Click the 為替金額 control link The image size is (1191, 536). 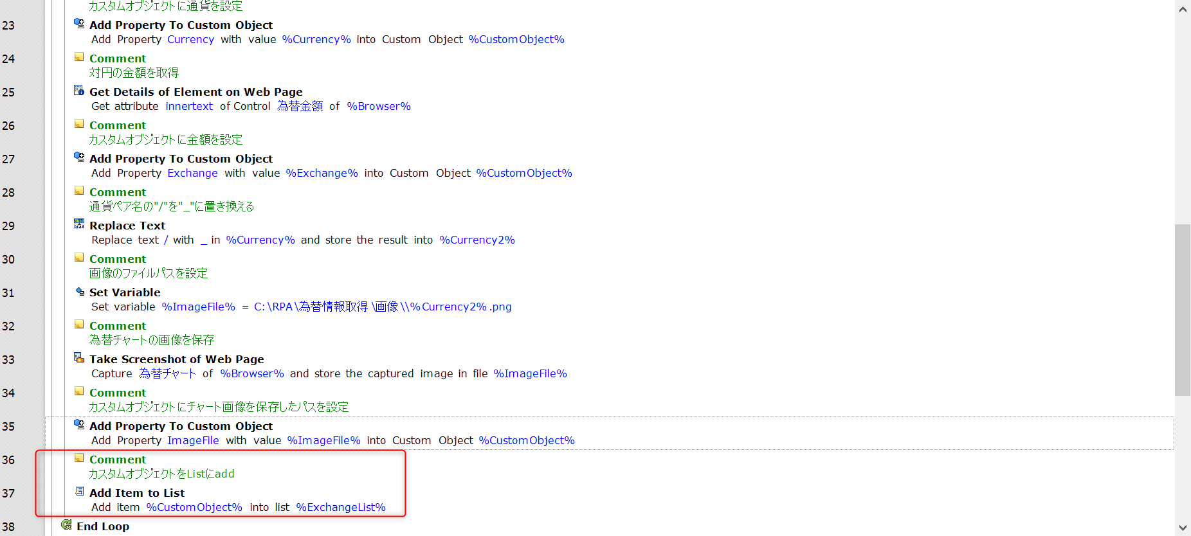(x=300, y=106)
